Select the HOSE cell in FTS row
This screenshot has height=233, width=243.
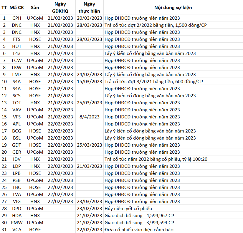click(x=35, y=39)
